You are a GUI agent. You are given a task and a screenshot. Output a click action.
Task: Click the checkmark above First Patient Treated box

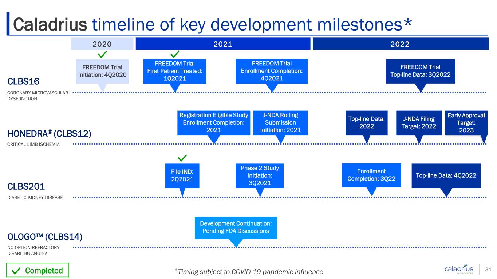click(x=175, y=54)
